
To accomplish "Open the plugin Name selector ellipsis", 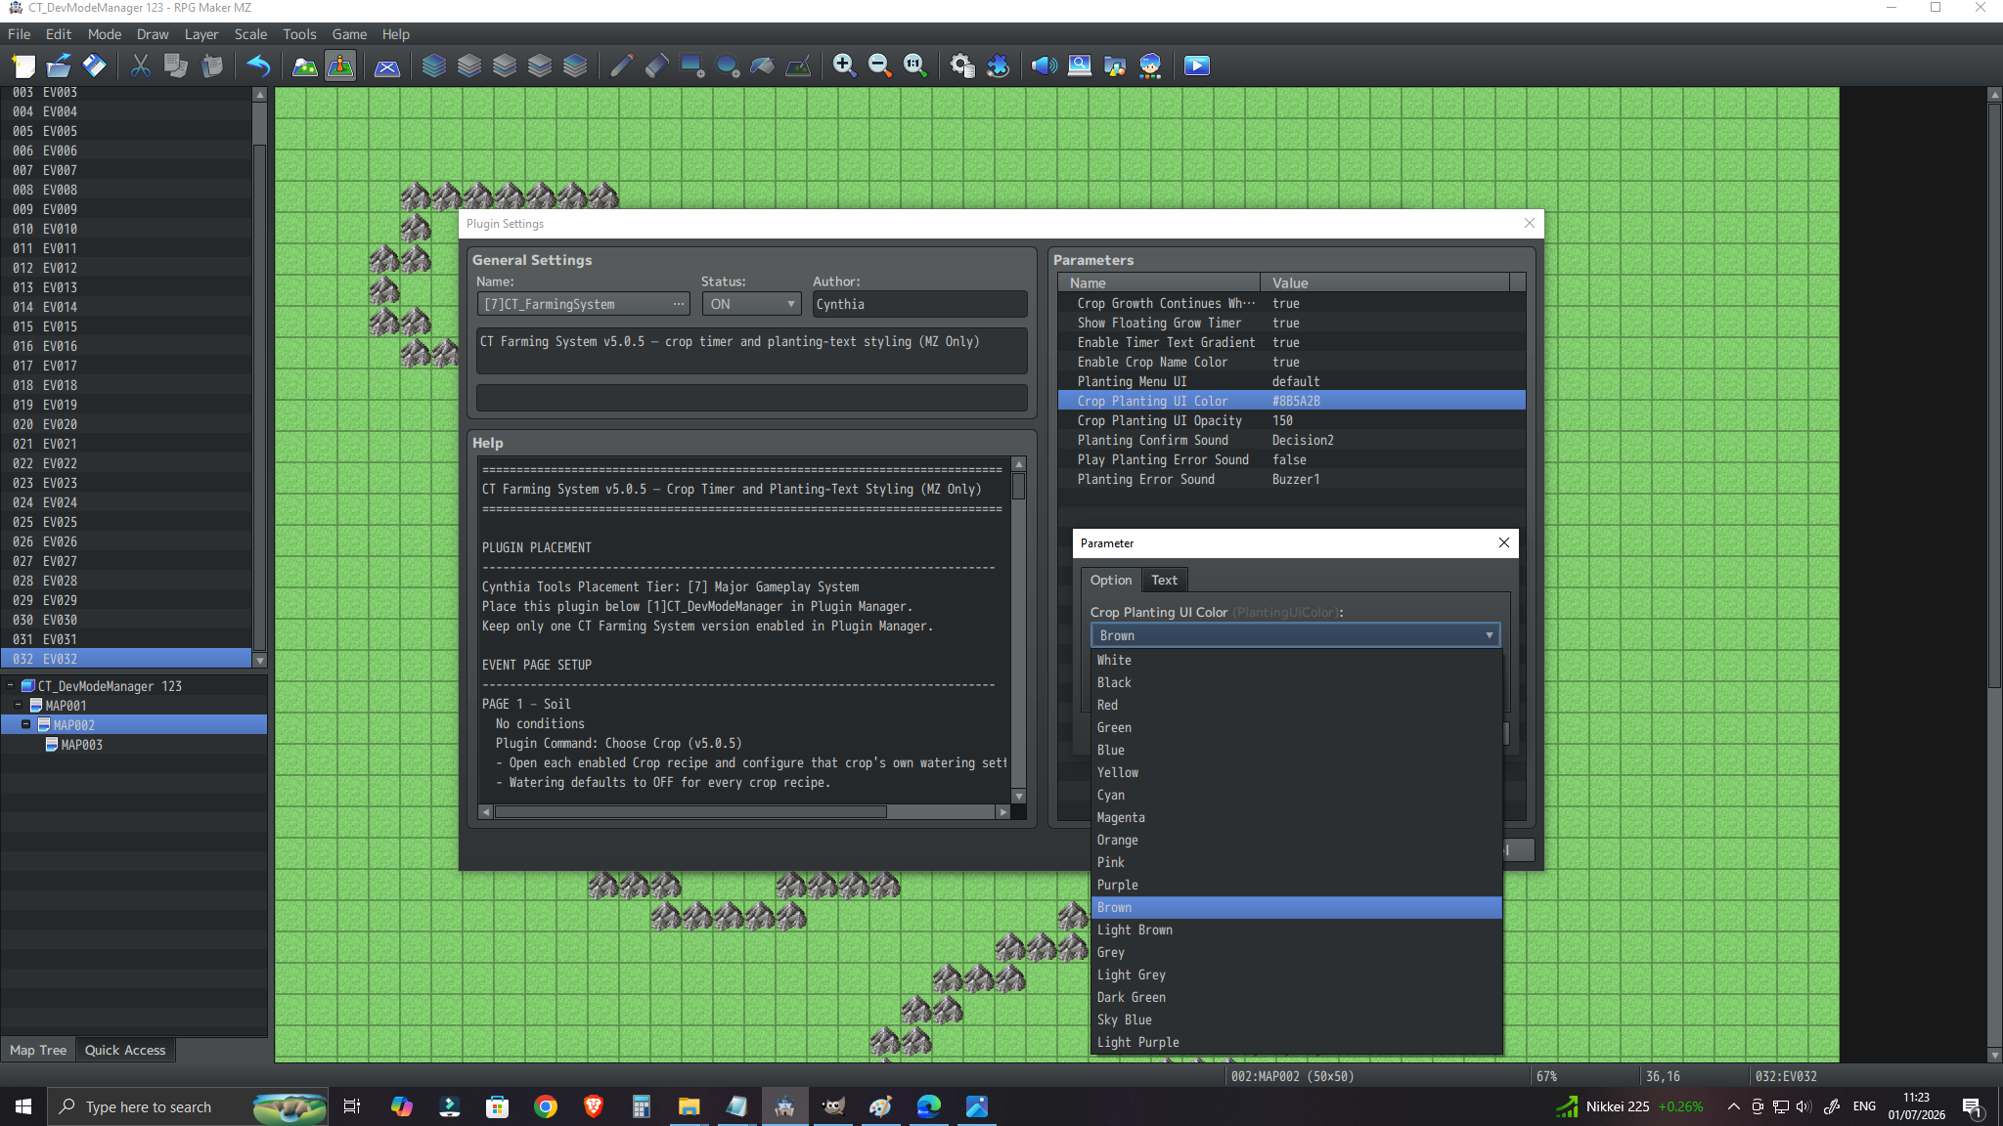I will click(679, 304).
